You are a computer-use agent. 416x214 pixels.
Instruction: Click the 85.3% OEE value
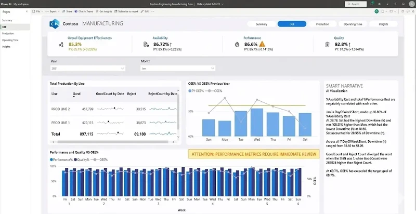(x=75, y=44)
